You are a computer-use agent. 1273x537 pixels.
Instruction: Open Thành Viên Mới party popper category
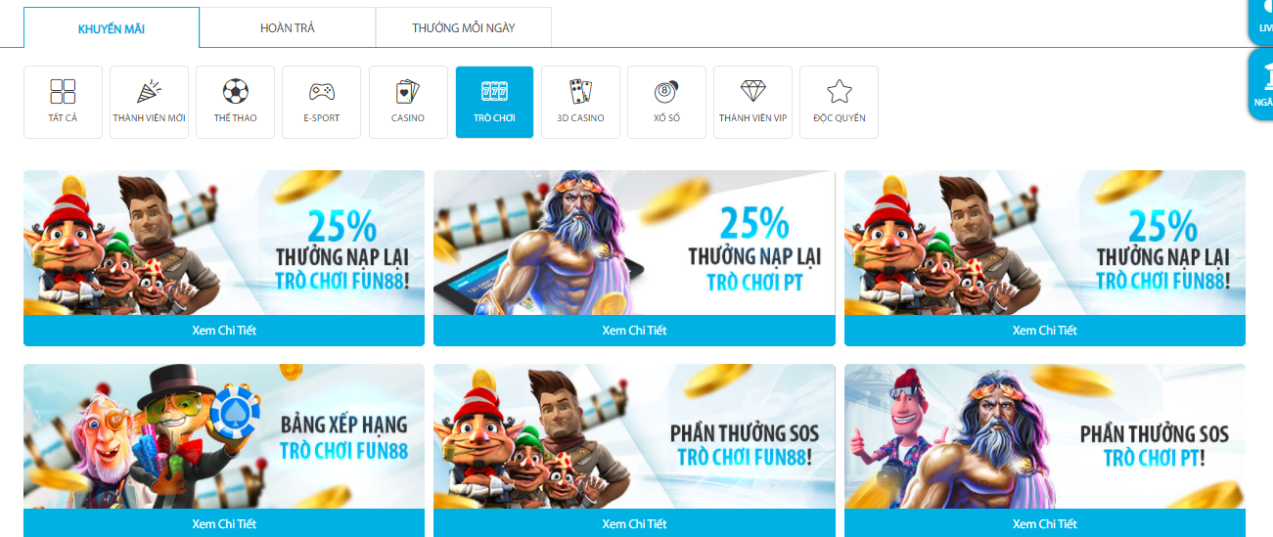149,102
